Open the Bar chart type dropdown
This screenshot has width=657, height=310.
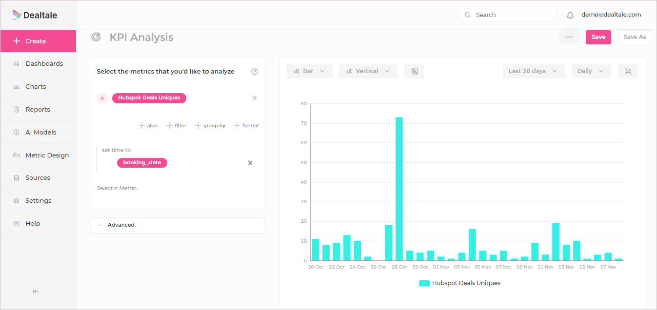point(309,71)
